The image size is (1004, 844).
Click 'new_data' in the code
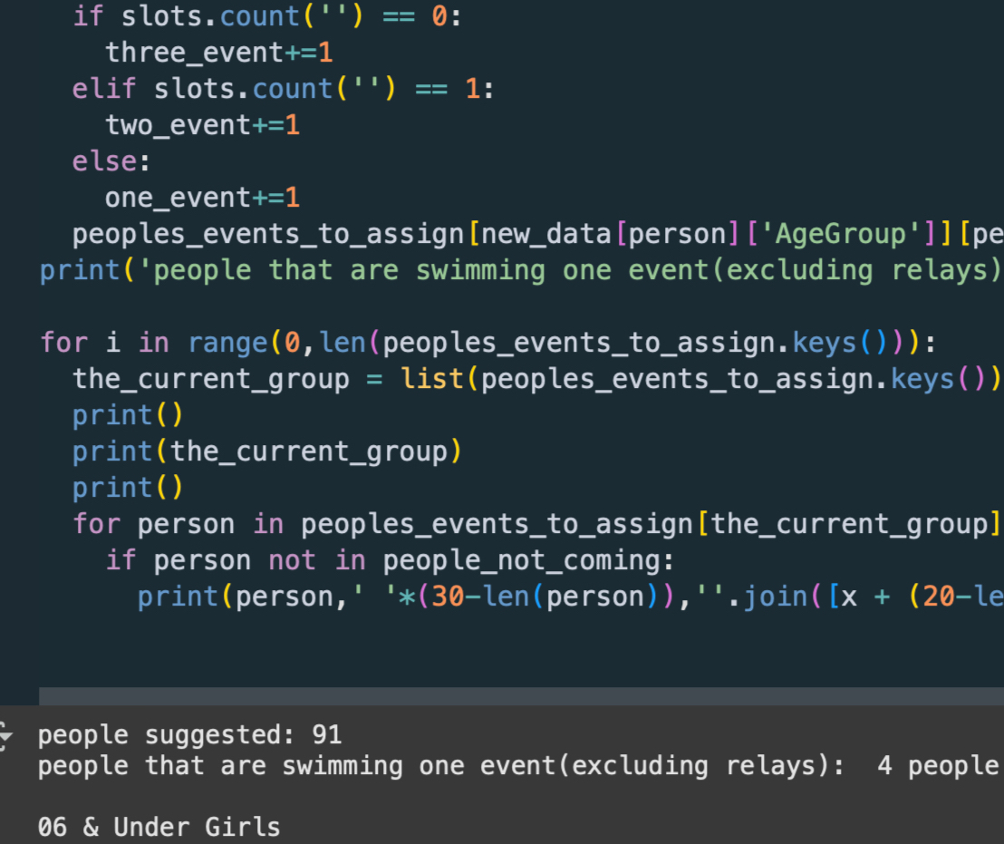(x=546, y=234)
